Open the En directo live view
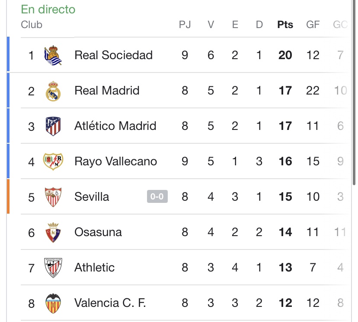The height and width of the screenshot is (322, 358). coord(48,9)
